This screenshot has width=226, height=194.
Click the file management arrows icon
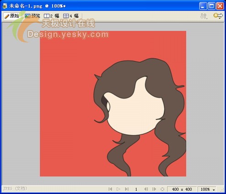click(204, 16)
